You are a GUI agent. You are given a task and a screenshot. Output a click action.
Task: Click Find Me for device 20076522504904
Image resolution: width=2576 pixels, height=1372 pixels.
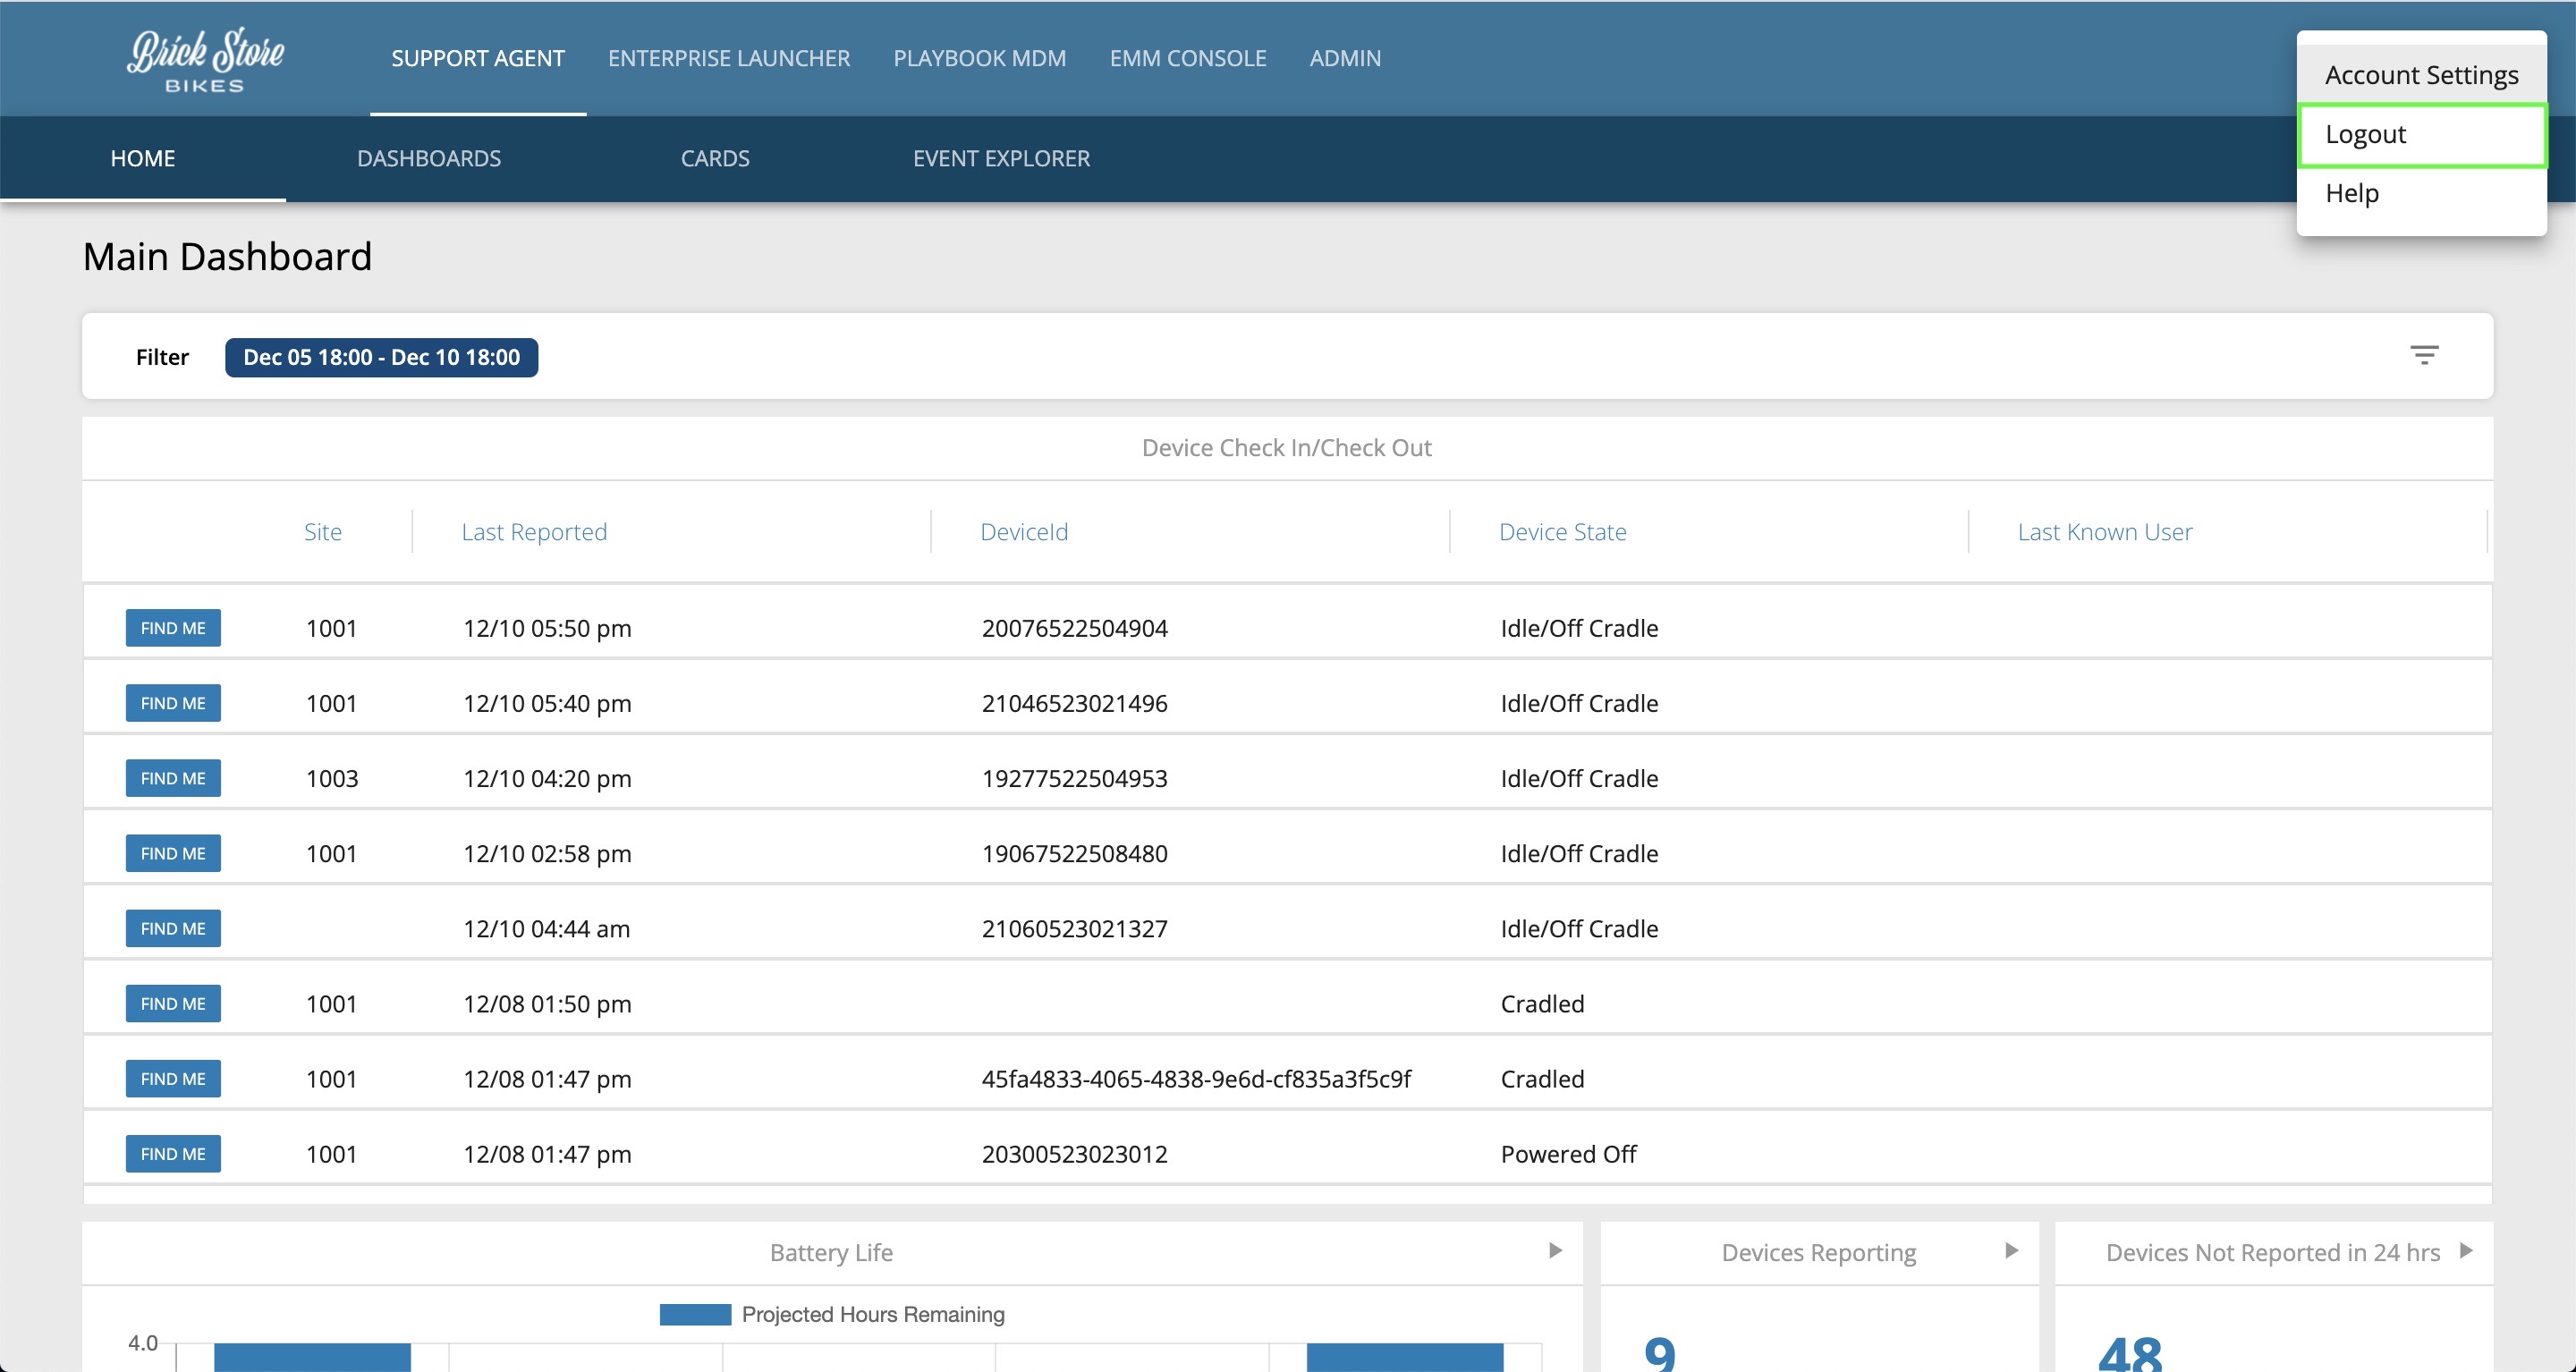pos(173,628)
